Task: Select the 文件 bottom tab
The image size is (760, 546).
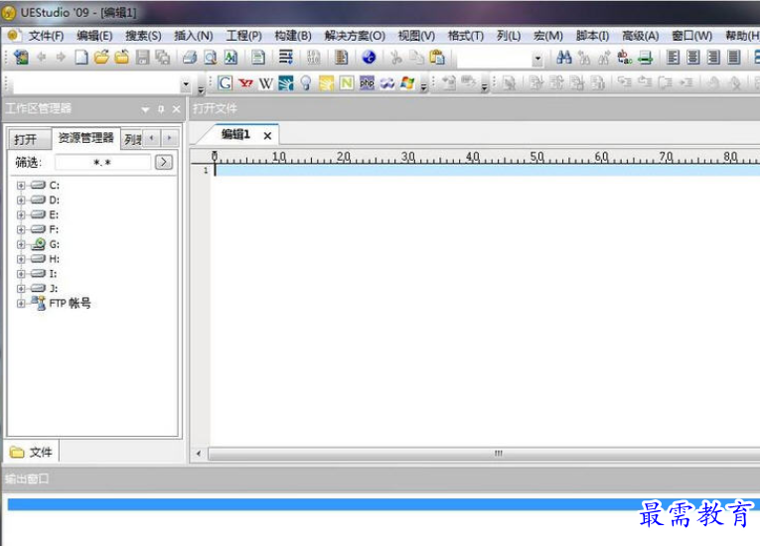Action: [32, 452]
